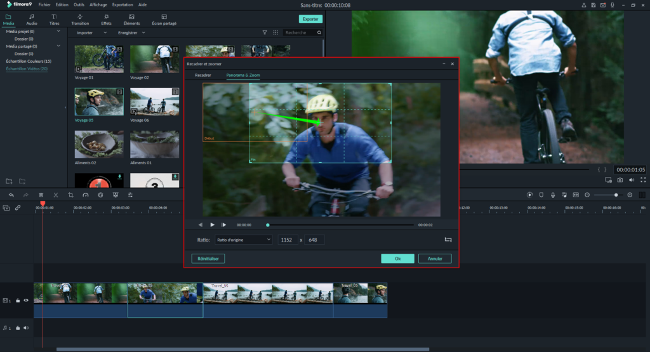Adjust the timeline zoom slider handle
This screenshot has width=650, height=352.
[x=616, y=195]
